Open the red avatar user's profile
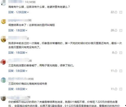126x107 pixels. click(3, 62)
